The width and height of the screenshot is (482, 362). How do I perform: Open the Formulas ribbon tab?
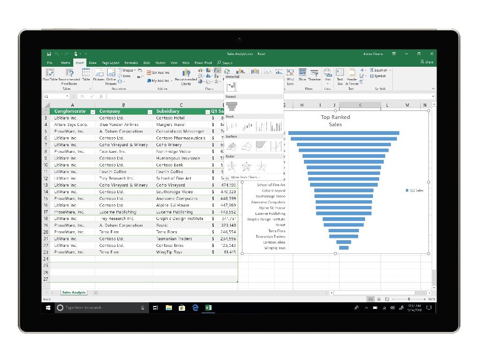click(131, 63)
